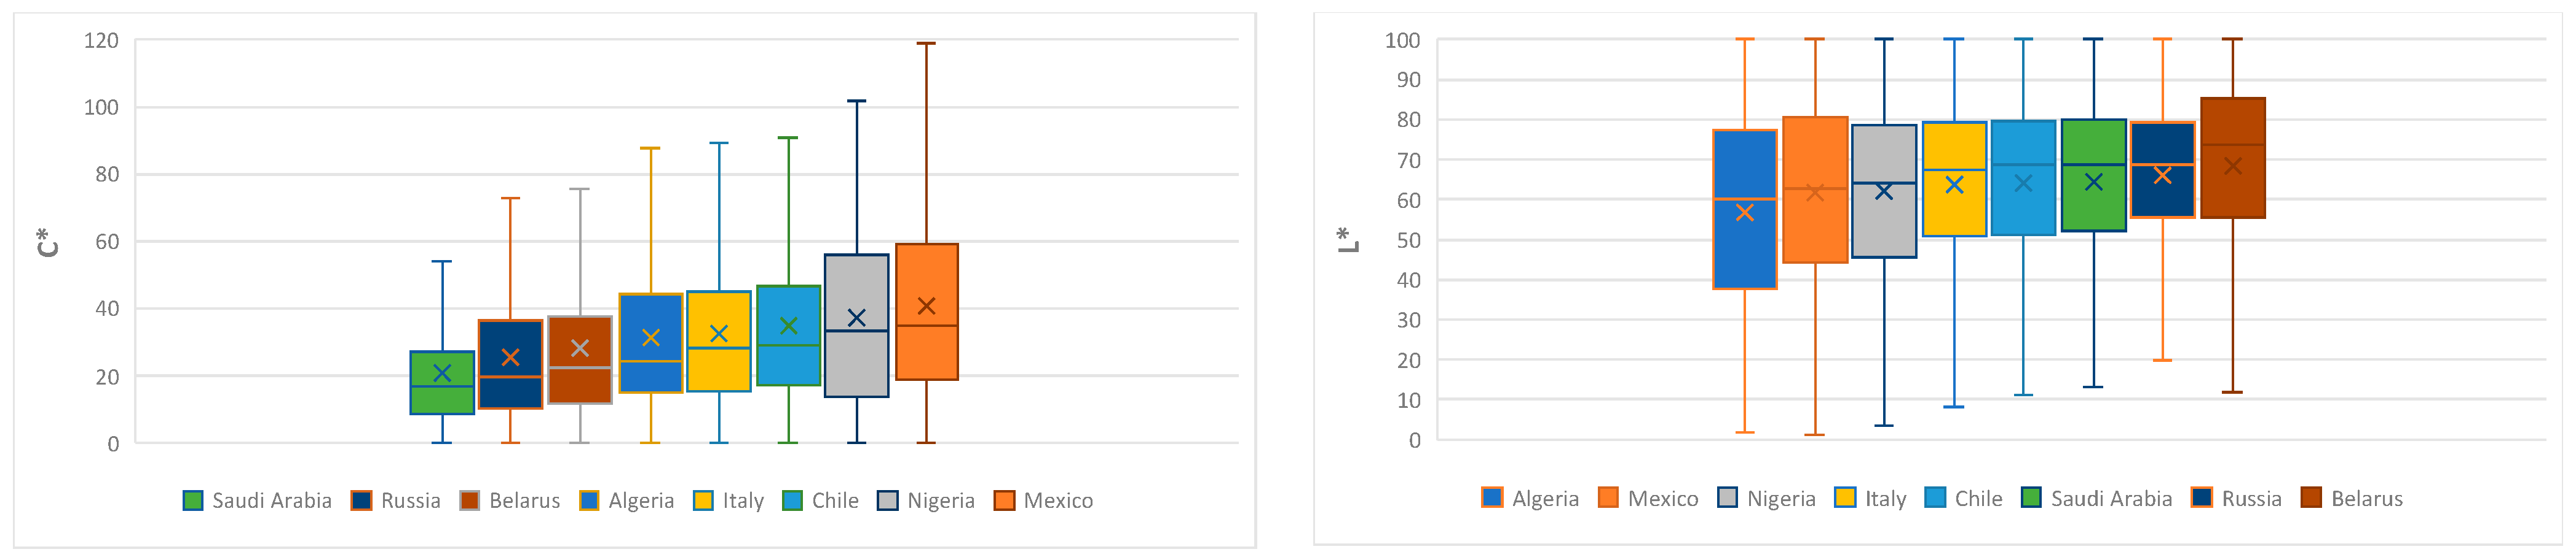Select the Algeria legend swatch in L* chart

(x=1492, y=498)
